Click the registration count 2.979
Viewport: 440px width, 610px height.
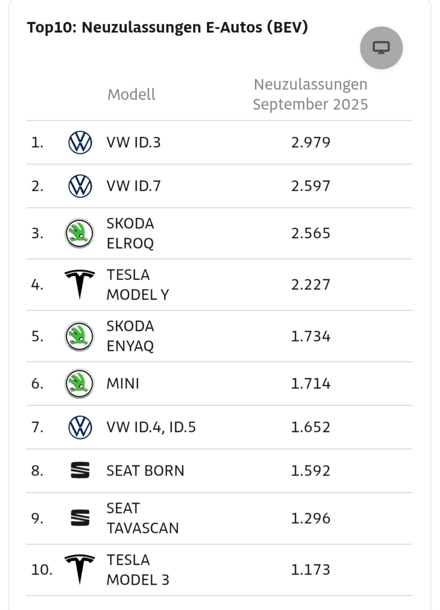pyautogui.click(x=310, y=142)
